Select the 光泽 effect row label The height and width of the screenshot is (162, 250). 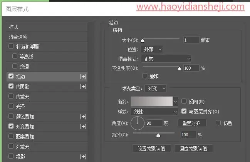[20, 107]
